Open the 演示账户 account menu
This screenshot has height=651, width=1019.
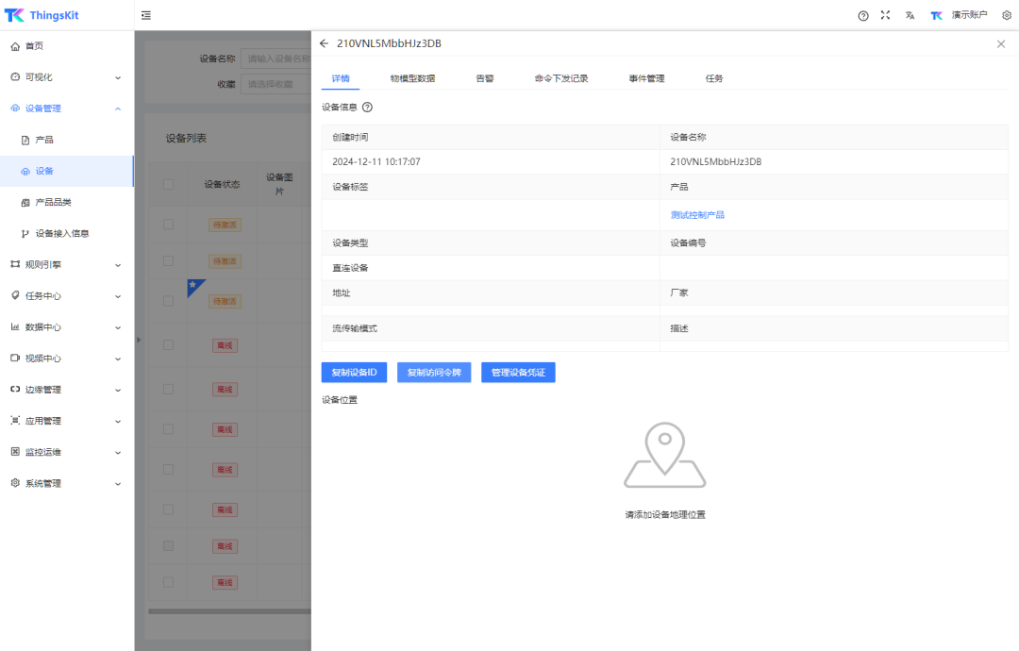(960, 16)
